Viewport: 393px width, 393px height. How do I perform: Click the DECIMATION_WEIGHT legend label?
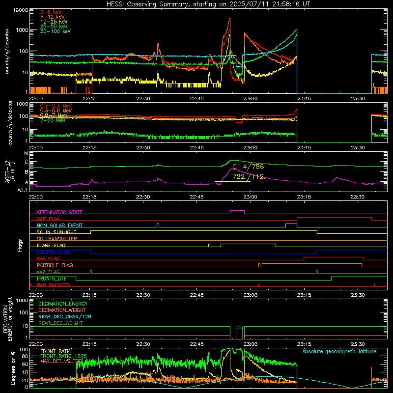[62, 310]
